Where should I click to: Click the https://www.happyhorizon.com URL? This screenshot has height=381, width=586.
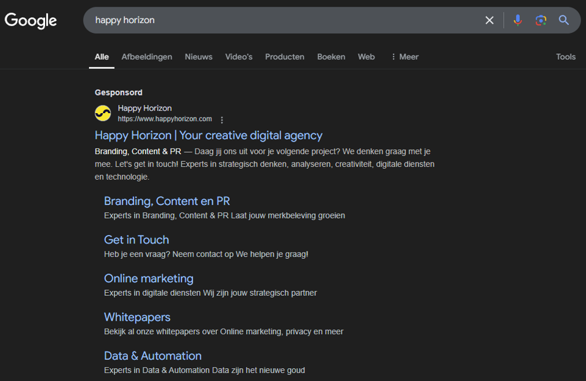point(165,119)
